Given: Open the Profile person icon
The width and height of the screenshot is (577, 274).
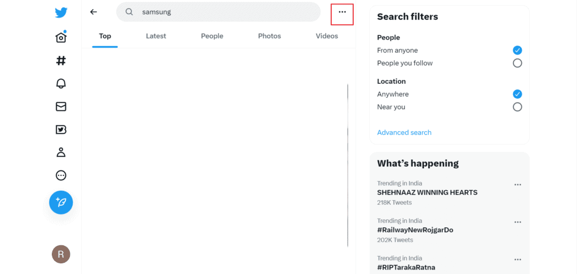Looking at the screenshot, I should [x=61, y=152].
